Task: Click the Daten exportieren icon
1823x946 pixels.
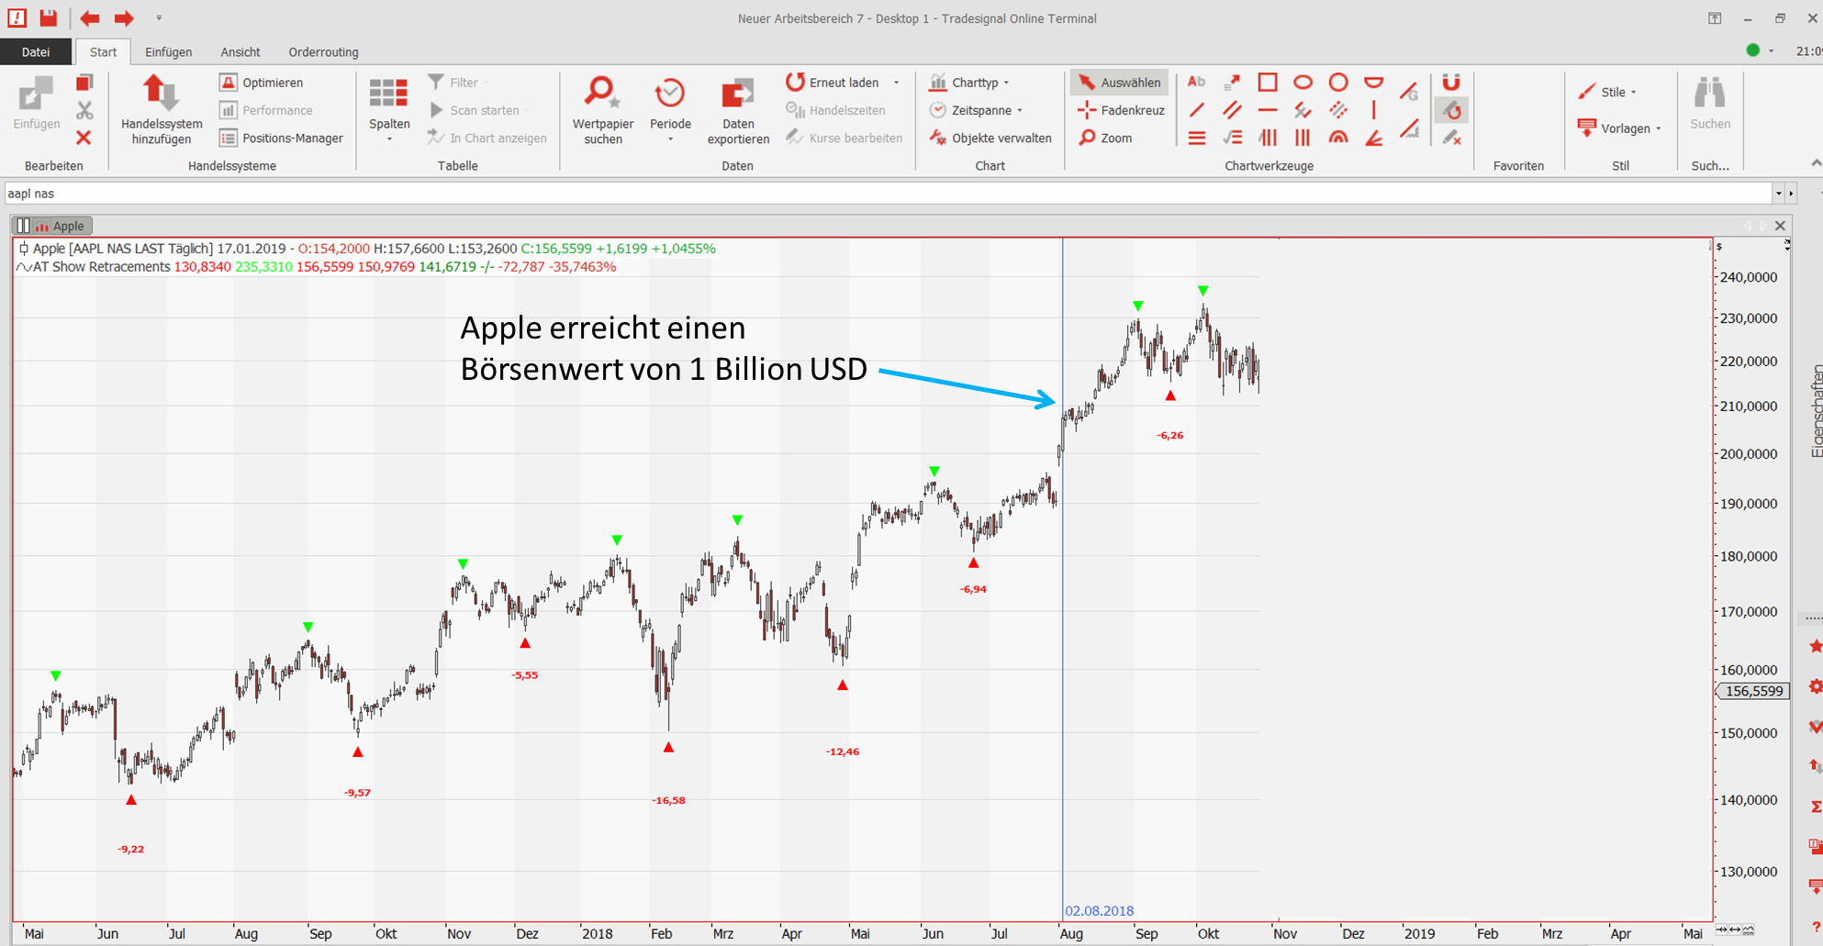Action: [737, 95]
